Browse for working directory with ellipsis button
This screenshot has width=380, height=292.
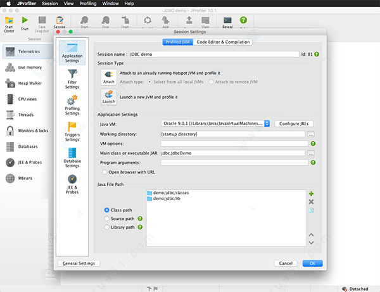[x=311, y=134]
